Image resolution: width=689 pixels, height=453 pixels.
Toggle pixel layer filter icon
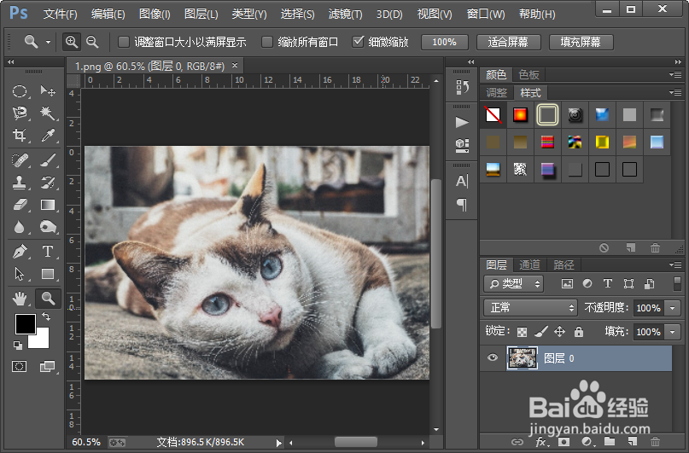[x=567, y=284]
